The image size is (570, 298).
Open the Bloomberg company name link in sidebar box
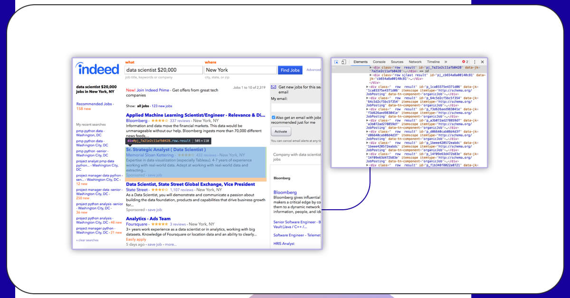tap(285, 192)
